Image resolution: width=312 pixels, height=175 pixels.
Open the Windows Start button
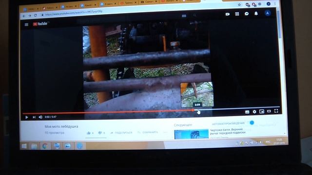pyautogui.click(x=24, y=146)
